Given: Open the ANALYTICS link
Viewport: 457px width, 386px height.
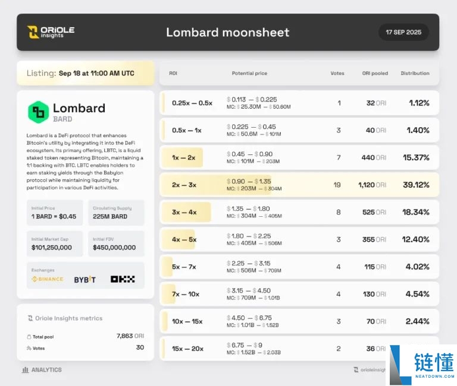Looking at the screenshot, I should pyautogui.click(x=42, y=370).
